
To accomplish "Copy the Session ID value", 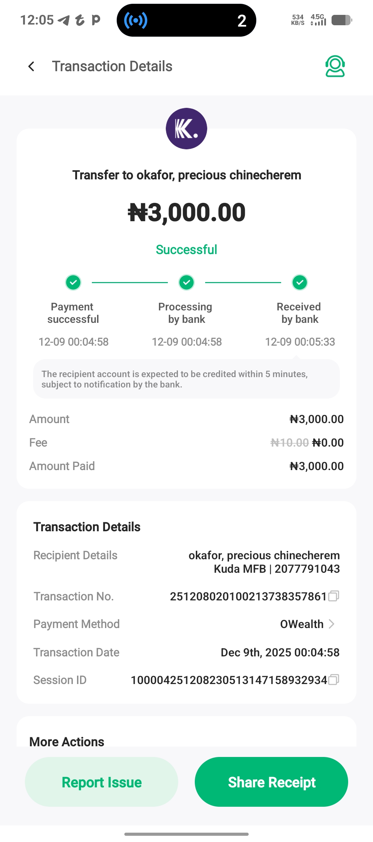I will pyautogui.click(x=334, y=680).
